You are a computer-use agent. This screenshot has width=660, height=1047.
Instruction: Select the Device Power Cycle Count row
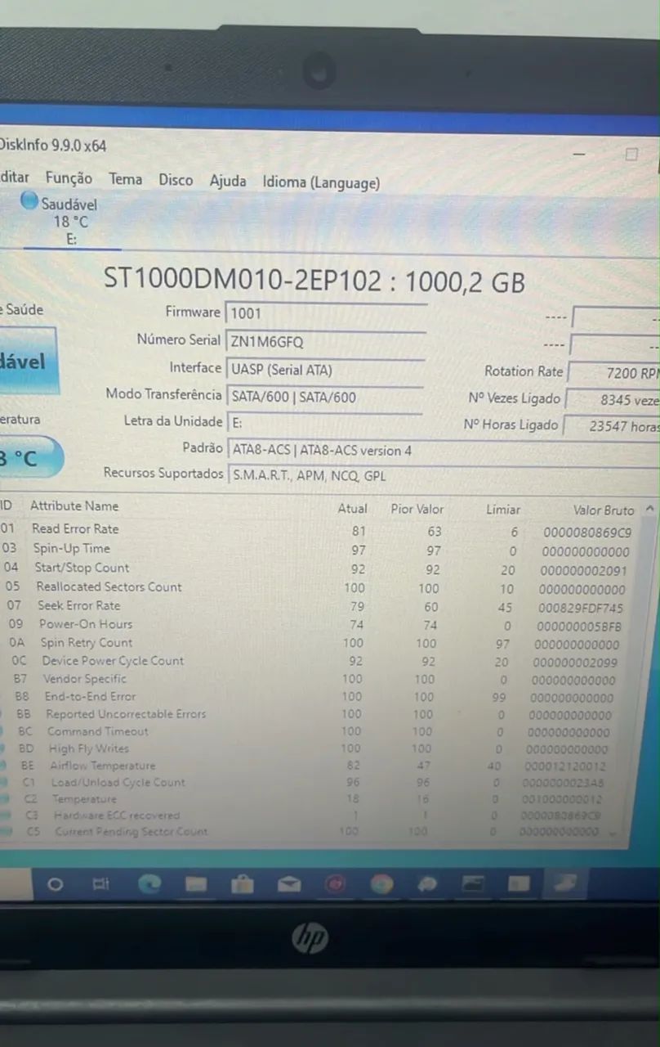point(314,662)
